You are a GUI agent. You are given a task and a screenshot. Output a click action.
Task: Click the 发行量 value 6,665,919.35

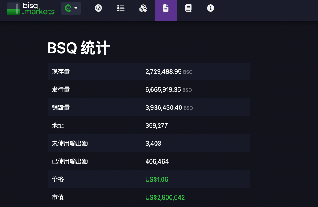pyautogui.click(x=163, y=89)
